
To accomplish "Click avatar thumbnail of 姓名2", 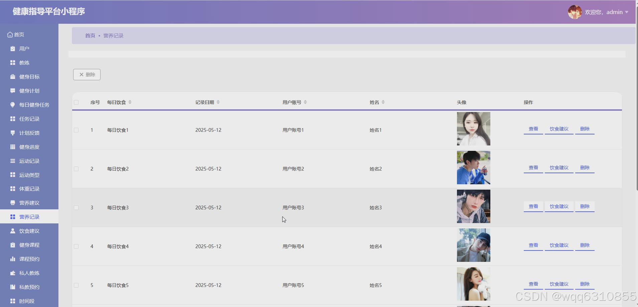I will (x=474, y=168).
